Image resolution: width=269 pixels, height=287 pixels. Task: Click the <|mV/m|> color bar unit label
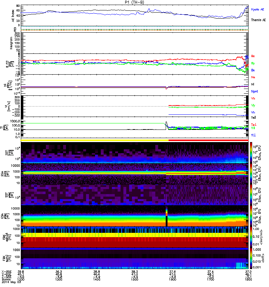pyautogui.click(x=261, y=237)
